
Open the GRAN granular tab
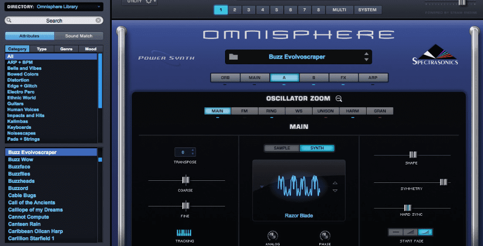380,111
